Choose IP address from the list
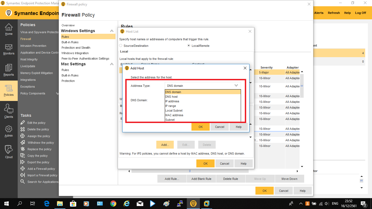 [172, 101]
